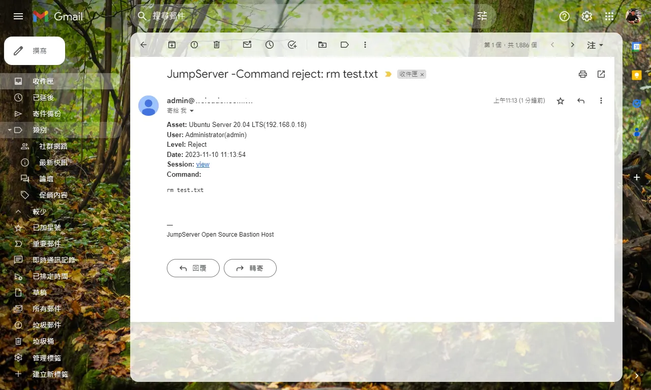Open the main menu hamburger icon
Screen dimensions: 651x390
(x=18, y=16)
